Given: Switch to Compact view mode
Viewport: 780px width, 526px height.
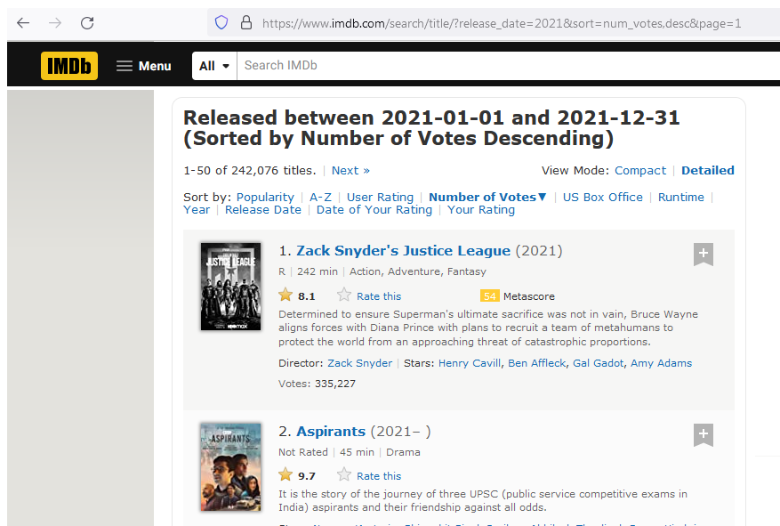Looking at the screenshot, I should coord(640,171).
